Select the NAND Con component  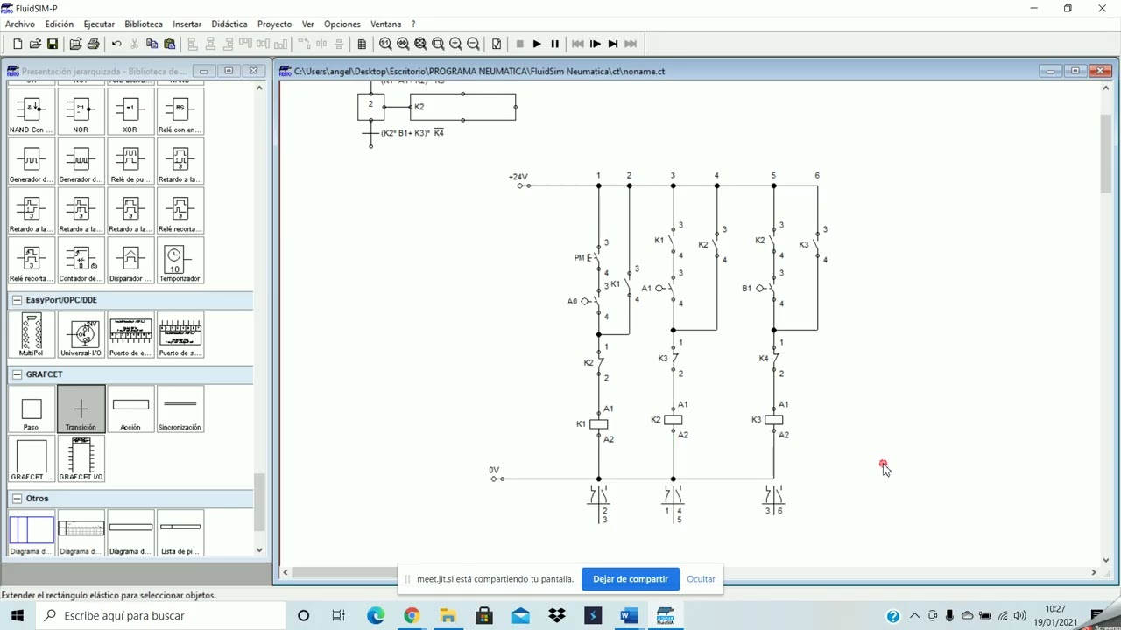[31, 111]
